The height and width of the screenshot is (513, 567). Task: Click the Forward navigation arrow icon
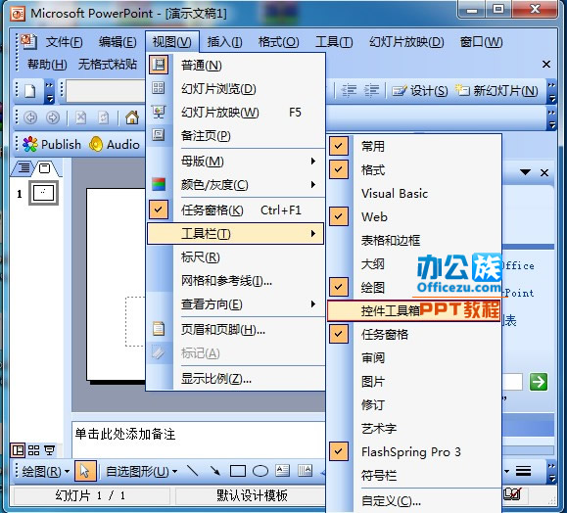pyautogui.click(x=53, y=117)
